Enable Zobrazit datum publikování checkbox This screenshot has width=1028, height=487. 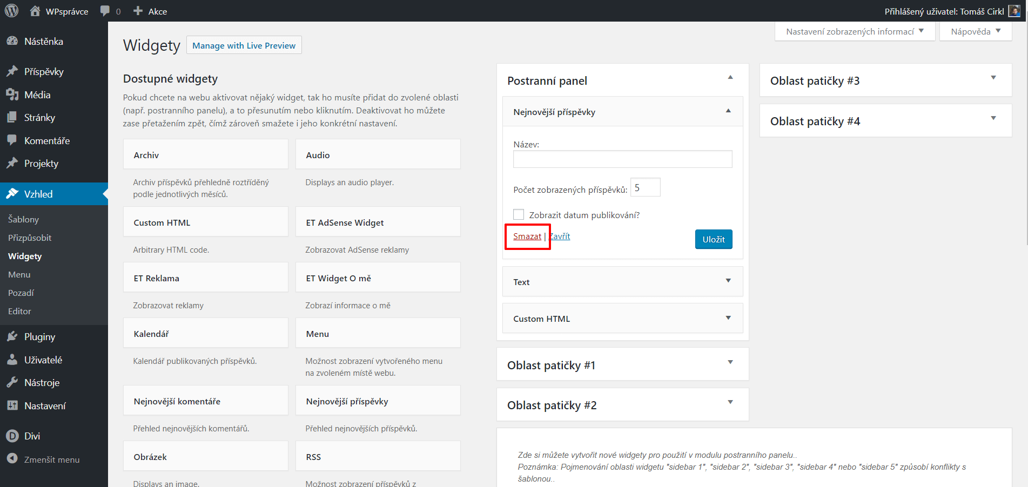click(519, 214)
